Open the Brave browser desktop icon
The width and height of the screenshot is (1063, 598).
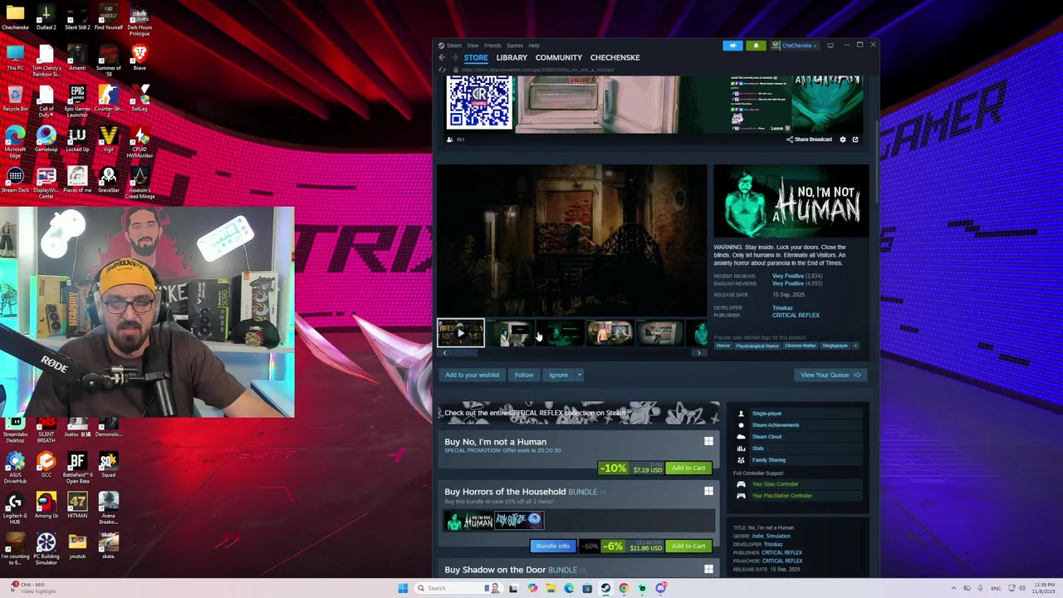tap(140, 58)
